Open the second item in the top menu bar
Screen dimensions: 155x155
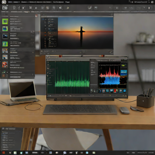17,2
